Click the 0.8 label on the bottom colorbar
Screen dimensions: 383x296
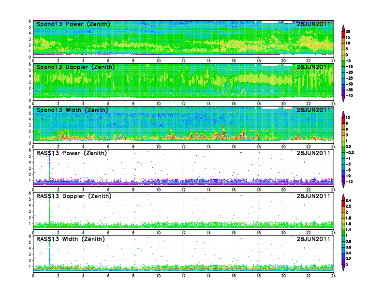(348, 241)
